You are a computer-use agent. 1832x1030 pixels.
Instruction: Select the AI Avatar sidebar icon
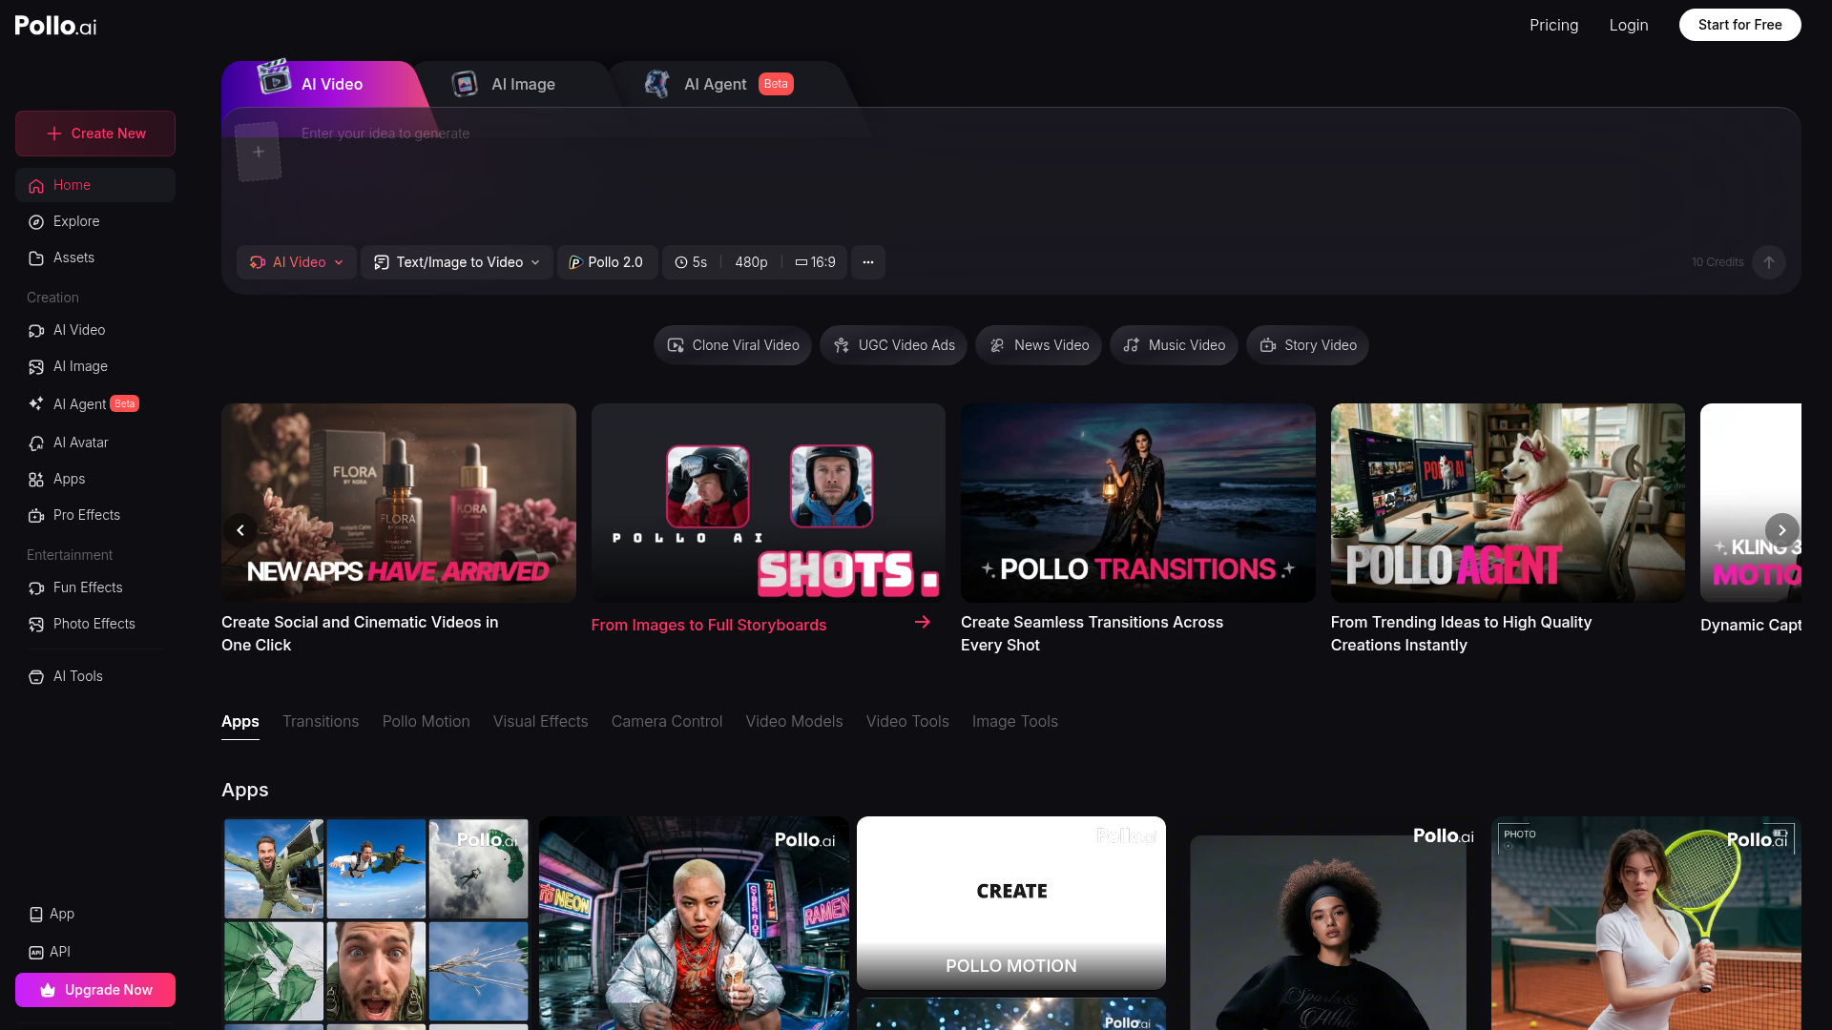(35, 443)
